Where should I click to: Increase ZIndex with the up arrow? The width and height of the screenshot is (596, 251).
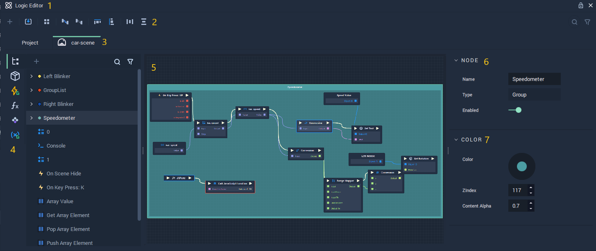[x=531, y=188]
